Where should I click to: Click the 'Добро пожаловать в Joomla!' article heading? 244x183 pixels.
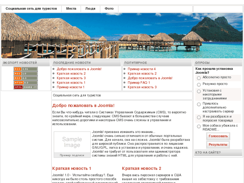click(x=84, y=105)
